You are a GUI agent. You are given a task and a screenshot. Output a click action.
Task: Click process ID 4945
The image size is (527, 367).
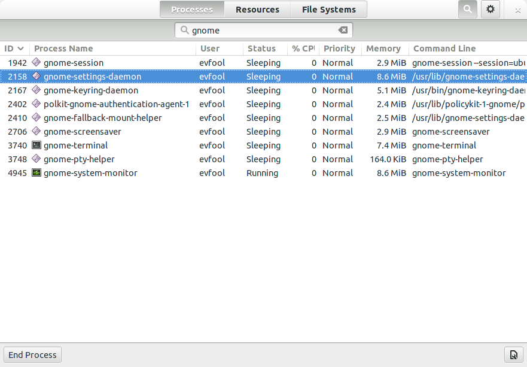click(17, 173)
